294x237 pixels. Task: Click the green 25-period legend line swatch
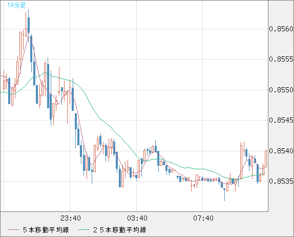coord(83,230)
